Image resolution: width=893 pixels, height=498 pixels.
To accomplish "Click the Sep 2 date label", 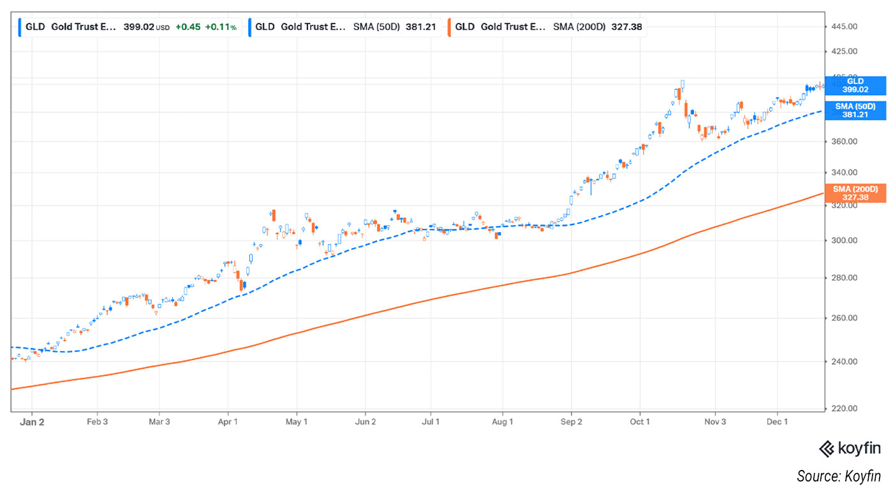I will pyautogui.click(x=572, y=421).
